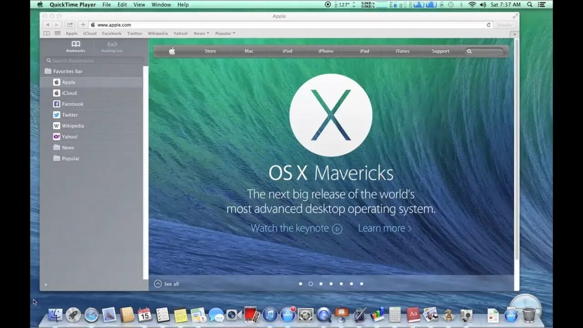
Task: Open QuickTime Player application menu
Action: point(73,5)
